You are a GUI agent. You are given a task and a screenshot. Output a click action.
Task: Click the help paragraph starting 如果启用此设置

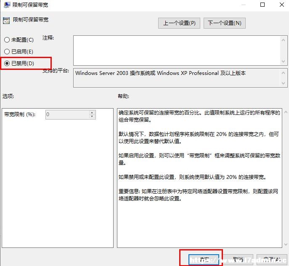coord(199,159)
